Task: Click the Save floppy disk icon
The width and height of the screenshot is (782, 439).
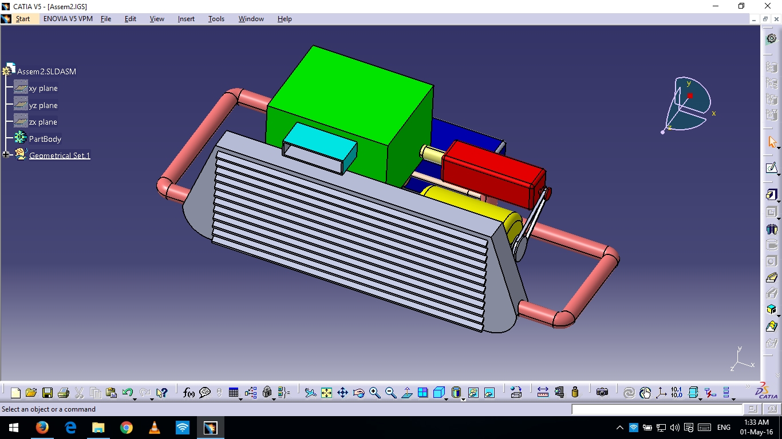Action: click(x=48, y=392)
